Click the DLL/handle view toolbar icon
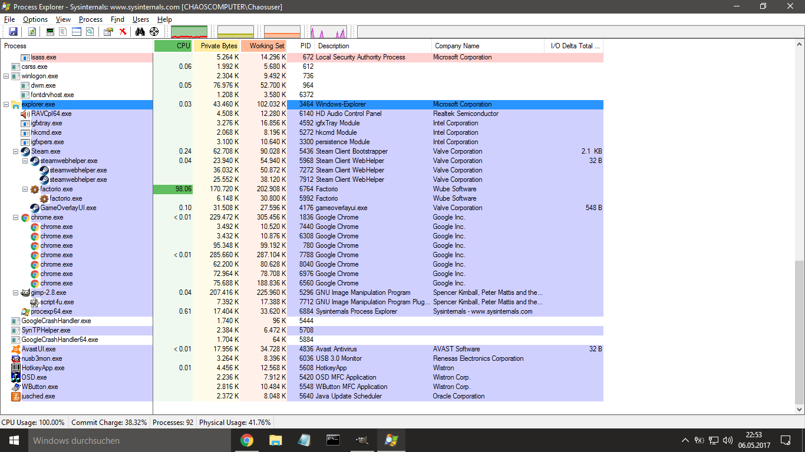The image size is (805, 452). click(x=90, y=32)
